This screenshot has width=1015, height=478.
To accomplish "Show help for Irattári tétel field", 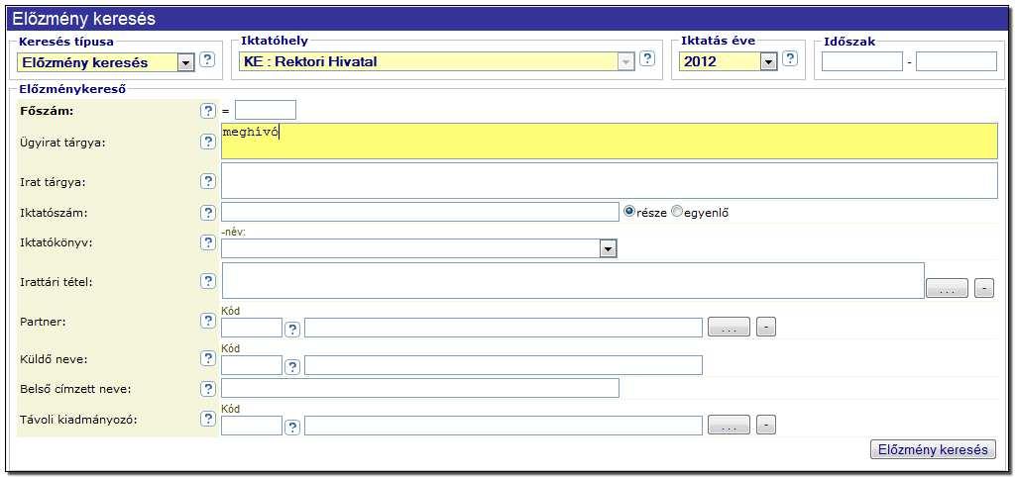I will coord(208,281).
